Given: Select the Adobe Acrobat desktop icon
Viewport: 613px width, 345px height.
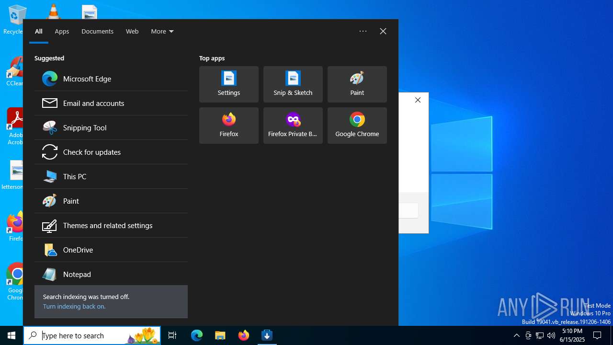Looking at the screenshot, I should point(16,126).
